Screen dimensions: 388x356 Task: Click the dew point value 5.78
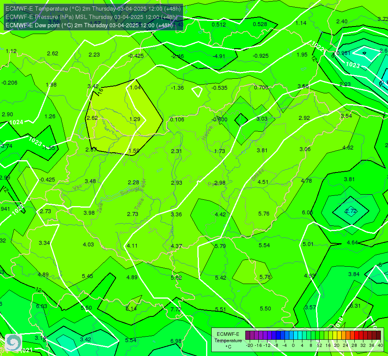265,277
